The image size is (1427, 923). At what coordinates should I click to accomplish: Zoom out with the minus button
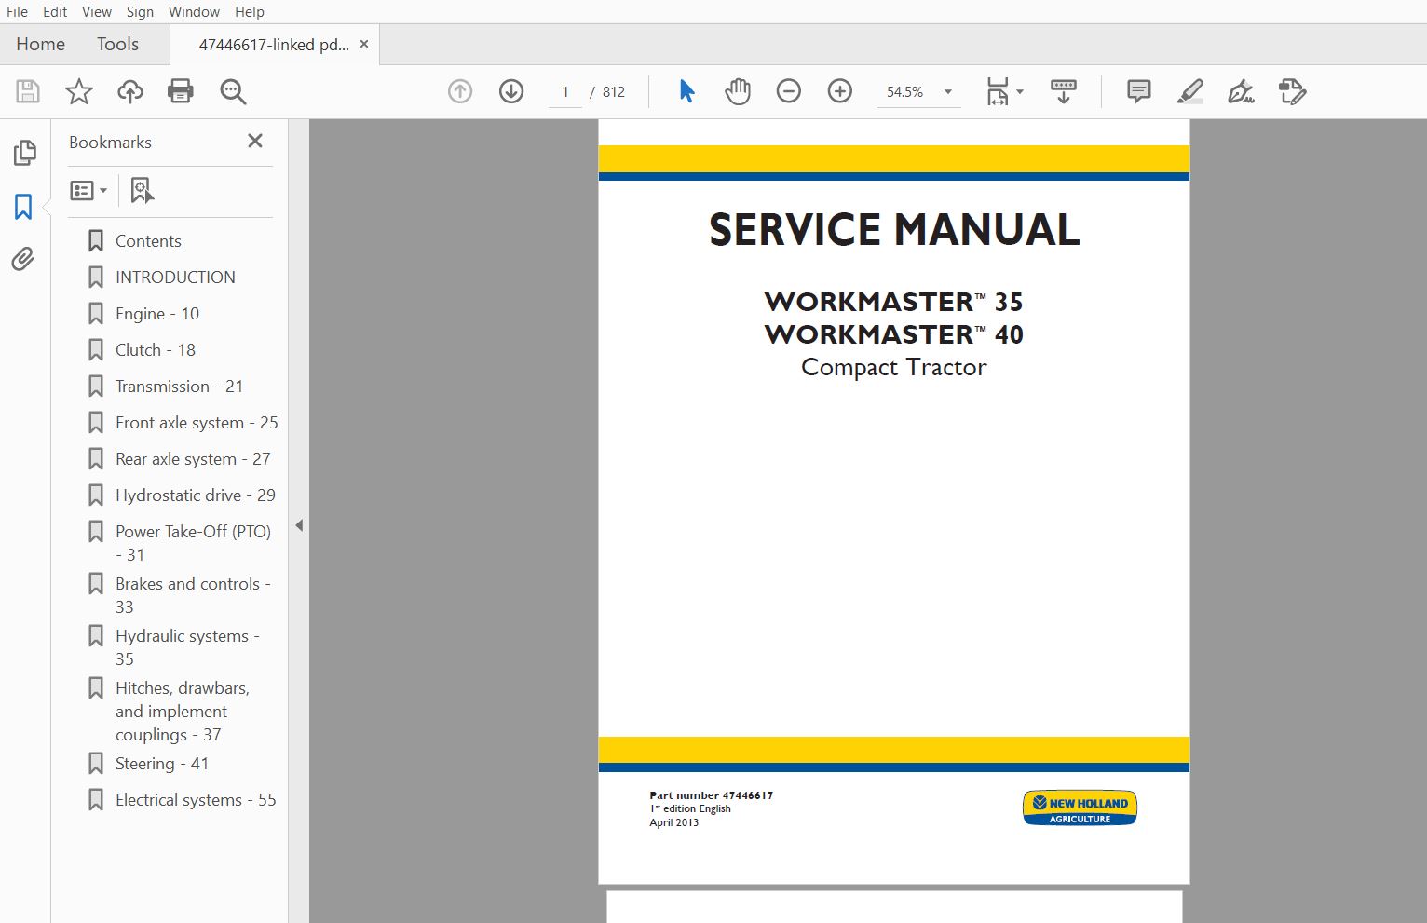789,91
